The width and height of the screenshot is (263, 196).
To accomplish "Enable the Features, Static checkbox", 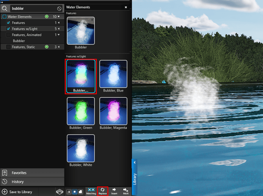I will click(x=9, y=47).
